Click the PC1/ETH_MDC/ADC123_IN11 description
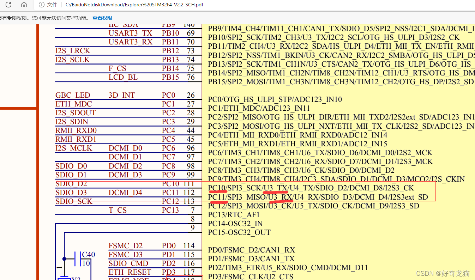The image size is (475, 280). [259, 109]
